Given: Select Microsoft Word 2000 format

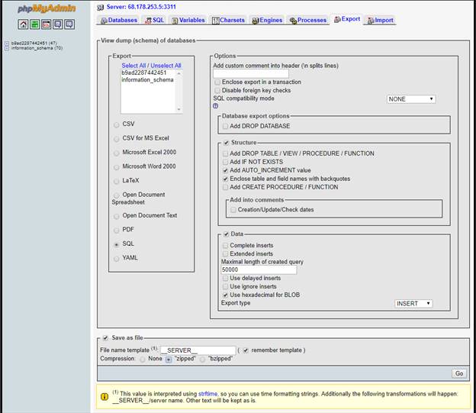Looking at the screenshot, I should [116, 167].
